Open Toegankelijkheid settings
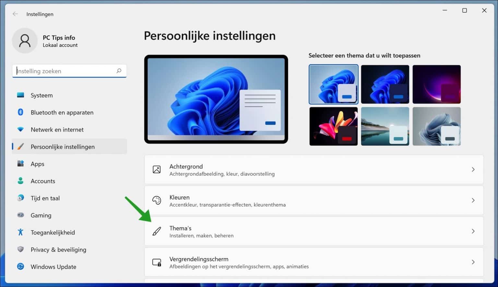498x287 pixels. click(x=53, y=232)
